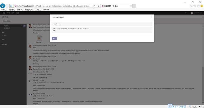Open the zoom level dropdown arrow
The height and width of the screenshot is (108, 204).
coord(200,107)
